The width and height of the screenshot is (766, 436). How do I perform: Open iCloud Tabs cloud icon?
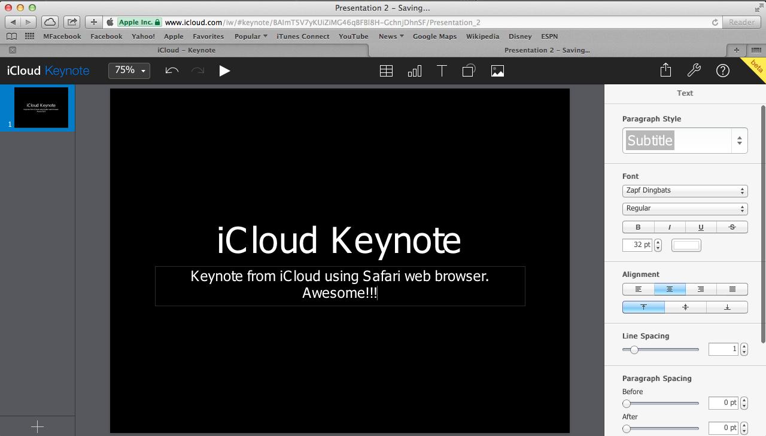tap(50, 22)
